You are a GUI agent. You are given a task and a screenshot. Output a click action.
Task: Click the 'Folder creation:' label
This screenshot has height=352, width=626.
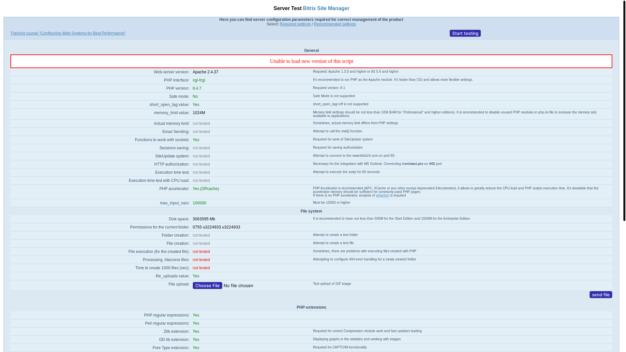(x=175, y=235)
